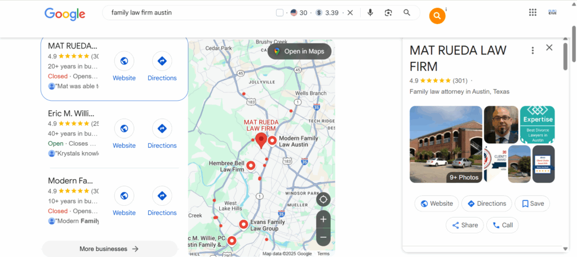Click the page vertical scrollbar on the far right
This screenshot has width=577, height=257.
574,44
